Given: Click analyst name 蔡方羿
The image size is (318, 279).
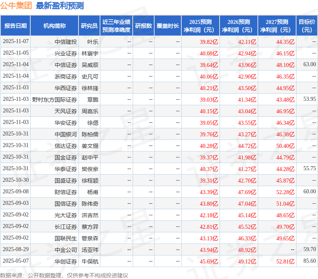Looking at the screenshot, I should [90, 227].
